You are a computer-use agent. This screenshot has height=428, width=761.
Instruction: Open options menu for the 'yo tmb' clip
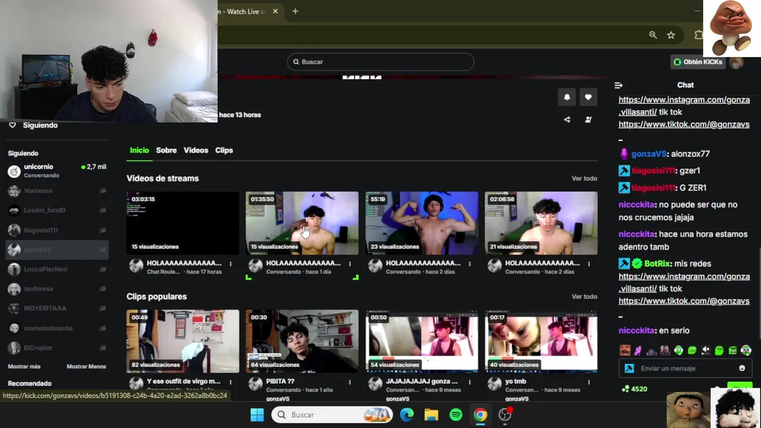point(589,382)
